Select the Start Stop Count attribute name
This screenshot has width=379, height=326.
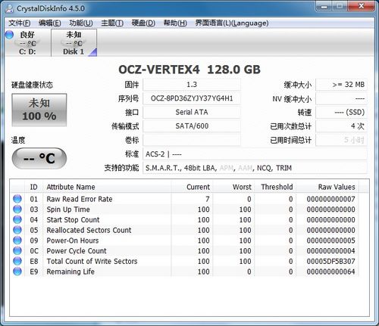[x=73, y=220]
